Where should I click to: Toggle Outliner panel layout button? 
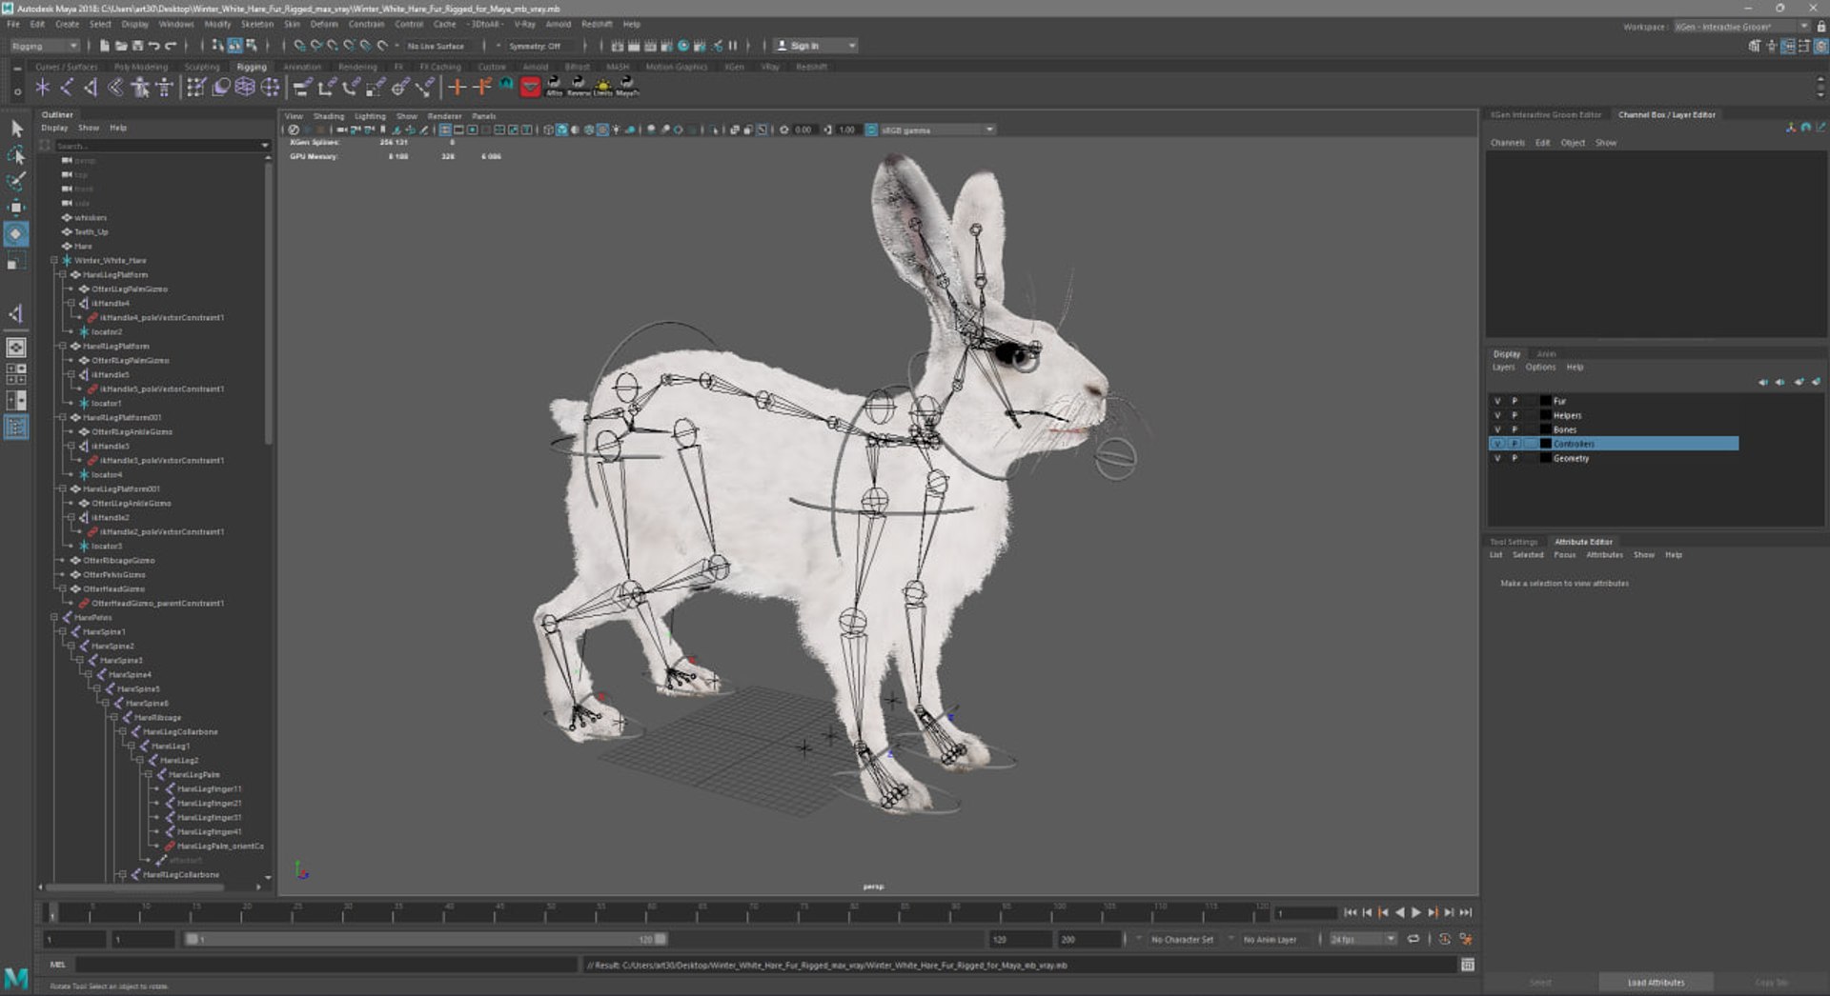(16, 428)
